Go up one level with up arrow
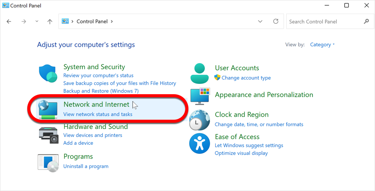This screenshot has height=191, width=375. (x=50, y=22)
